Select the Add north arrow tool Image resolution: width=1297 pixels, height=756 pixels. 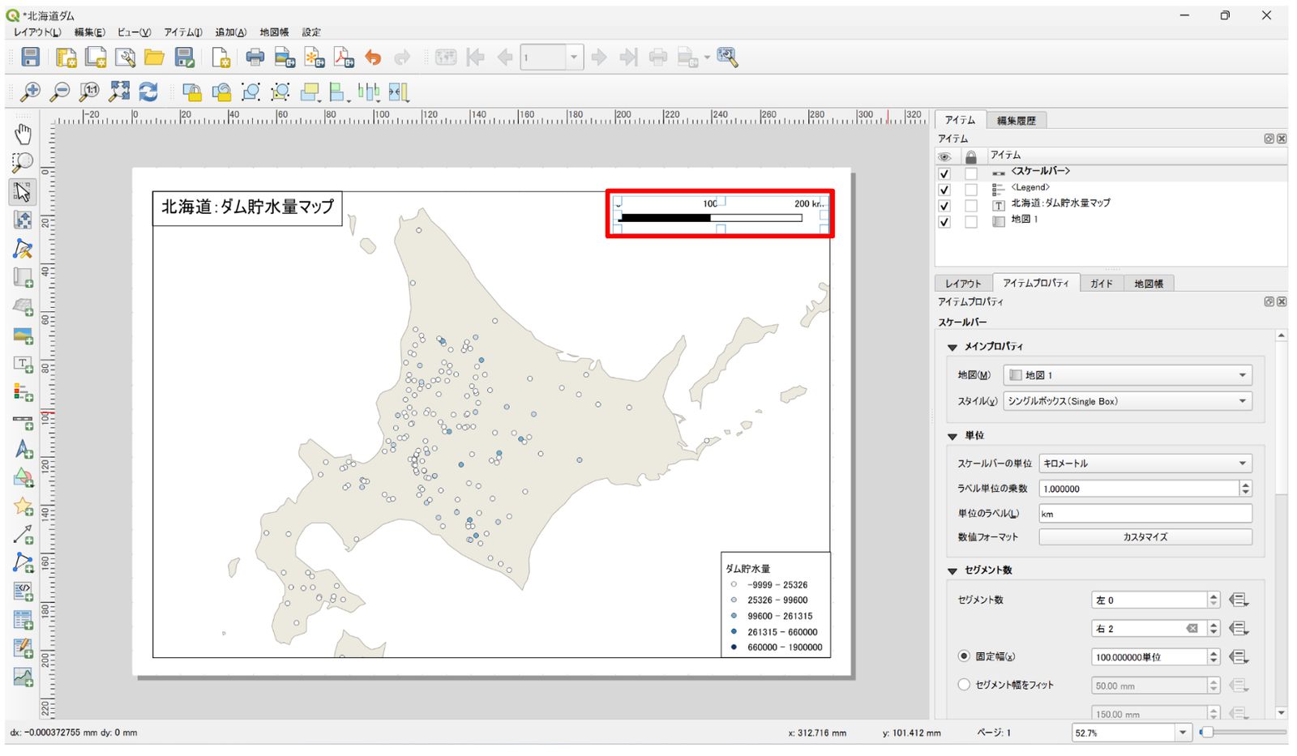[x=23, y=449]
